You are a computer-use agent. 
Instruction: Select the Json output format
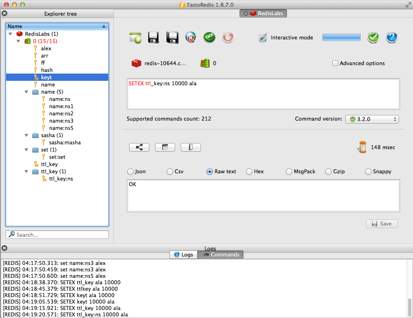130,172
